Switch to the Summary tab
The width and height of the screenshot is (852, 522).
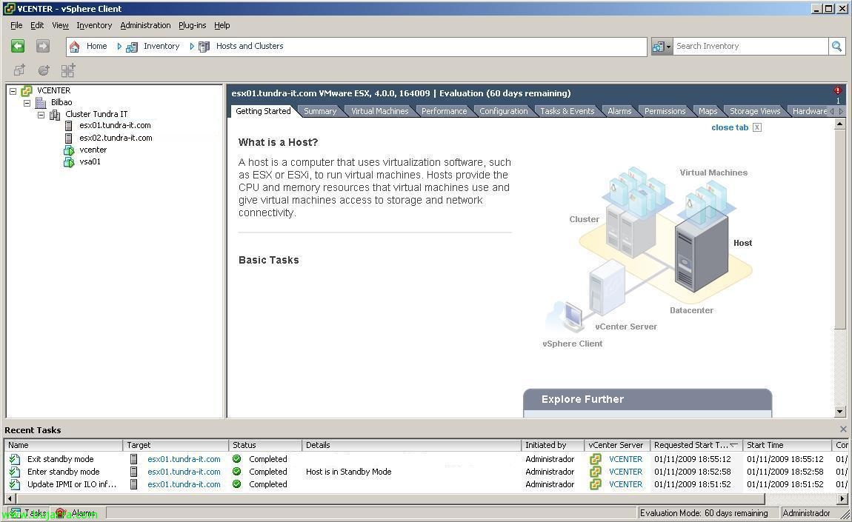pos(320,111)
